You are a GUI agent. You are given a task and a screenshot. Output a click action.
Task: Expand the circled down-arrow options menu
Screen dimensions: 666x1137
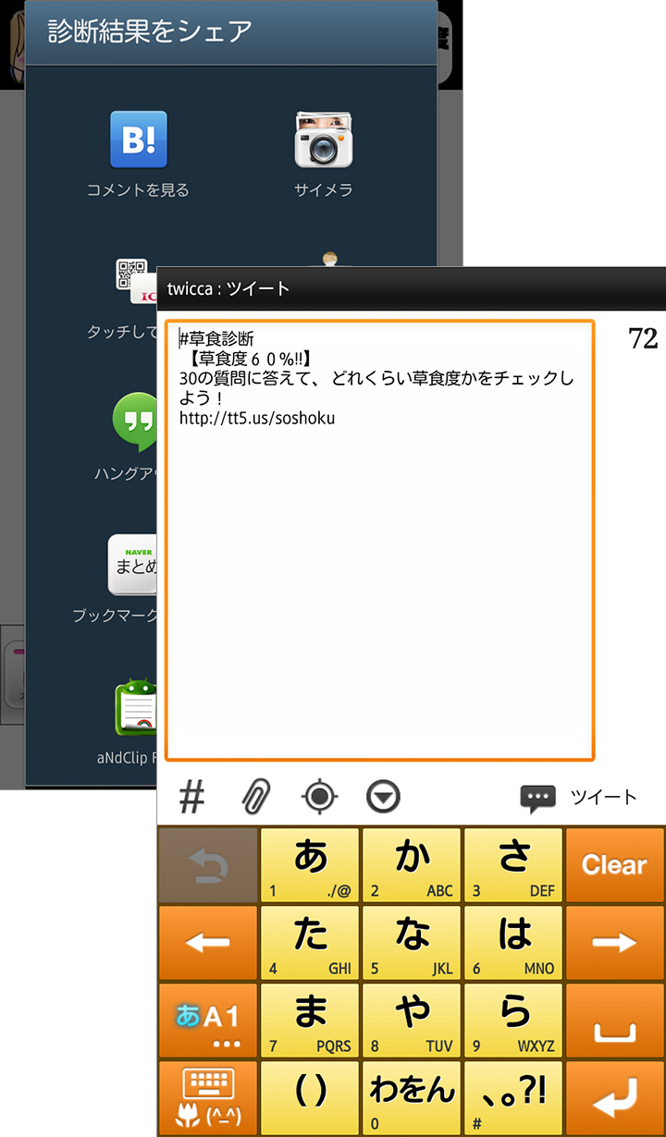(x=382, y=797)
